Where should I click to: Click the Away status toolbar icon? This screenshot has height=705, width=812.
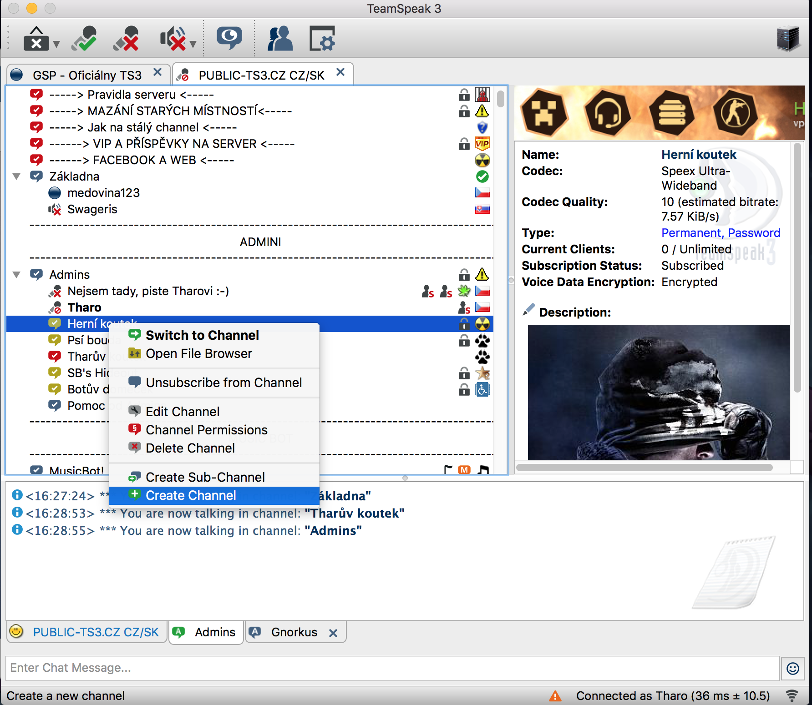36,39
